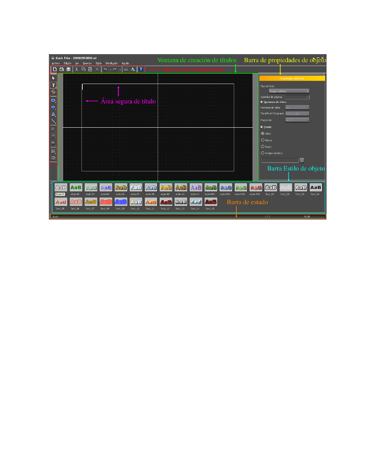Open the Distribución menu
This screenshot has height=469, width=365.
click(x=112, y=63)
